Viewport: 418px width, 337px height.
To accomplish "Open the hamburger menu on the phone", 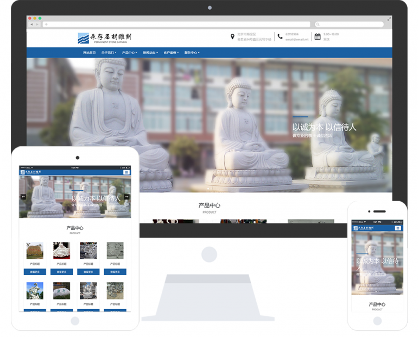I will [398, 228].
